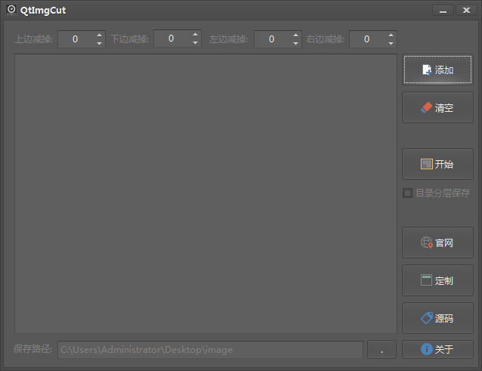Click the image list area
The width and height of the screenshot is (482, 371).
point(205,193)
